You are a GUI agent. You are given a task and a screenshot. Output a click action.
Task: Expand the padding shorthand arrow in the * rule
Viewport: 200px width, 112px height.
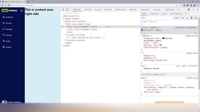(x=153, y=58)
